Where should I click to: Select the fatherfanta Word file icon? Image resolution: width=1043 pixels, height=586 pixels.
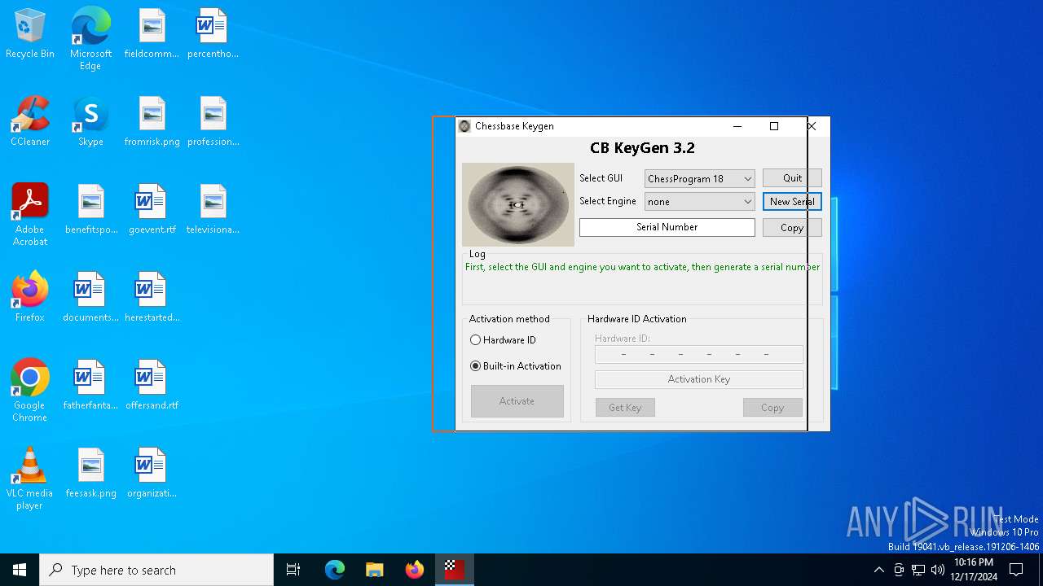click(x=90, y=385)
